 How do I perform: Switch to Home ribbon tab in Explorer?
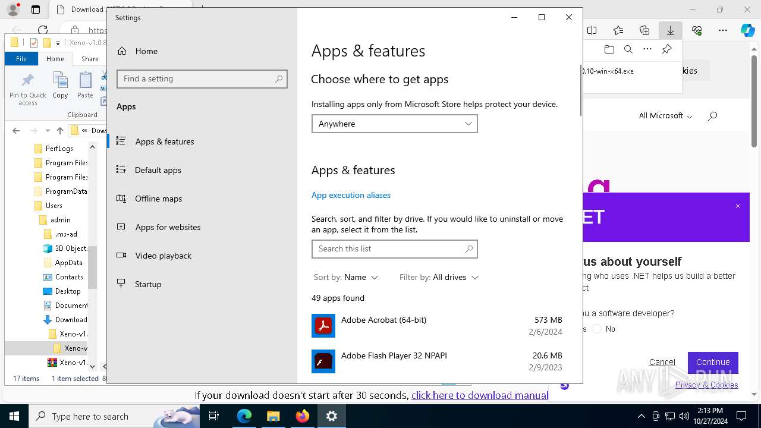click(55, 59)
